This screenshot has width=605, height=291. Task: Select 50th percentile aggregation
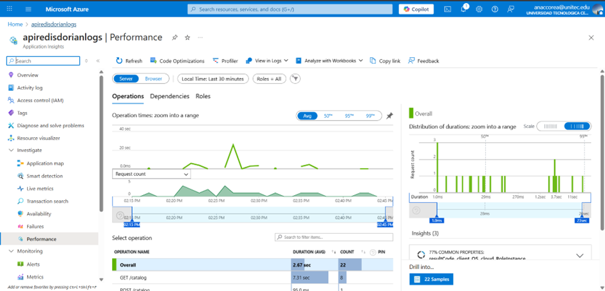pos(328,116)
